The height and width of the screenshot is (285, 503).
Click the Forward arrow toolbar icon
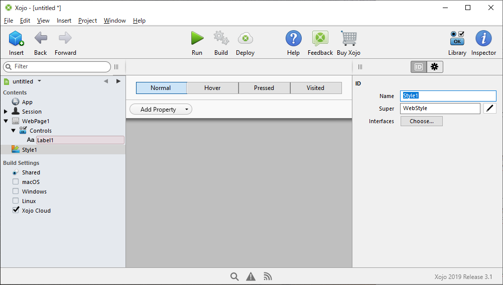point(65,38)
